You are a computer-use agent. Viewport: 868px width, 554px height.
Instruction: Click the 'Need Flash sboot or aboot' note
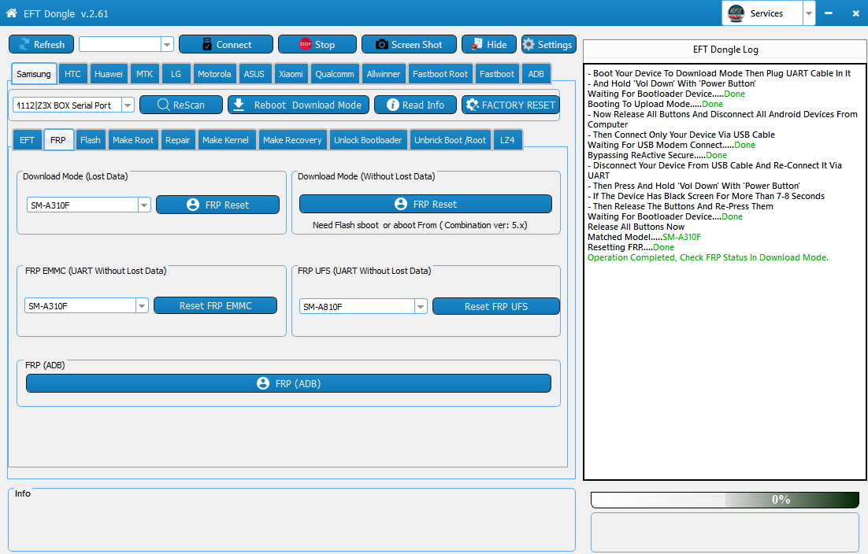coord(420,225)
